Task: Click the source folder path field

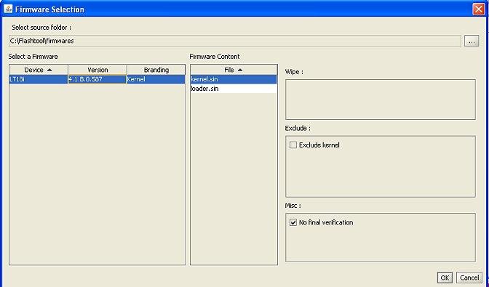Action: (235, 41)
